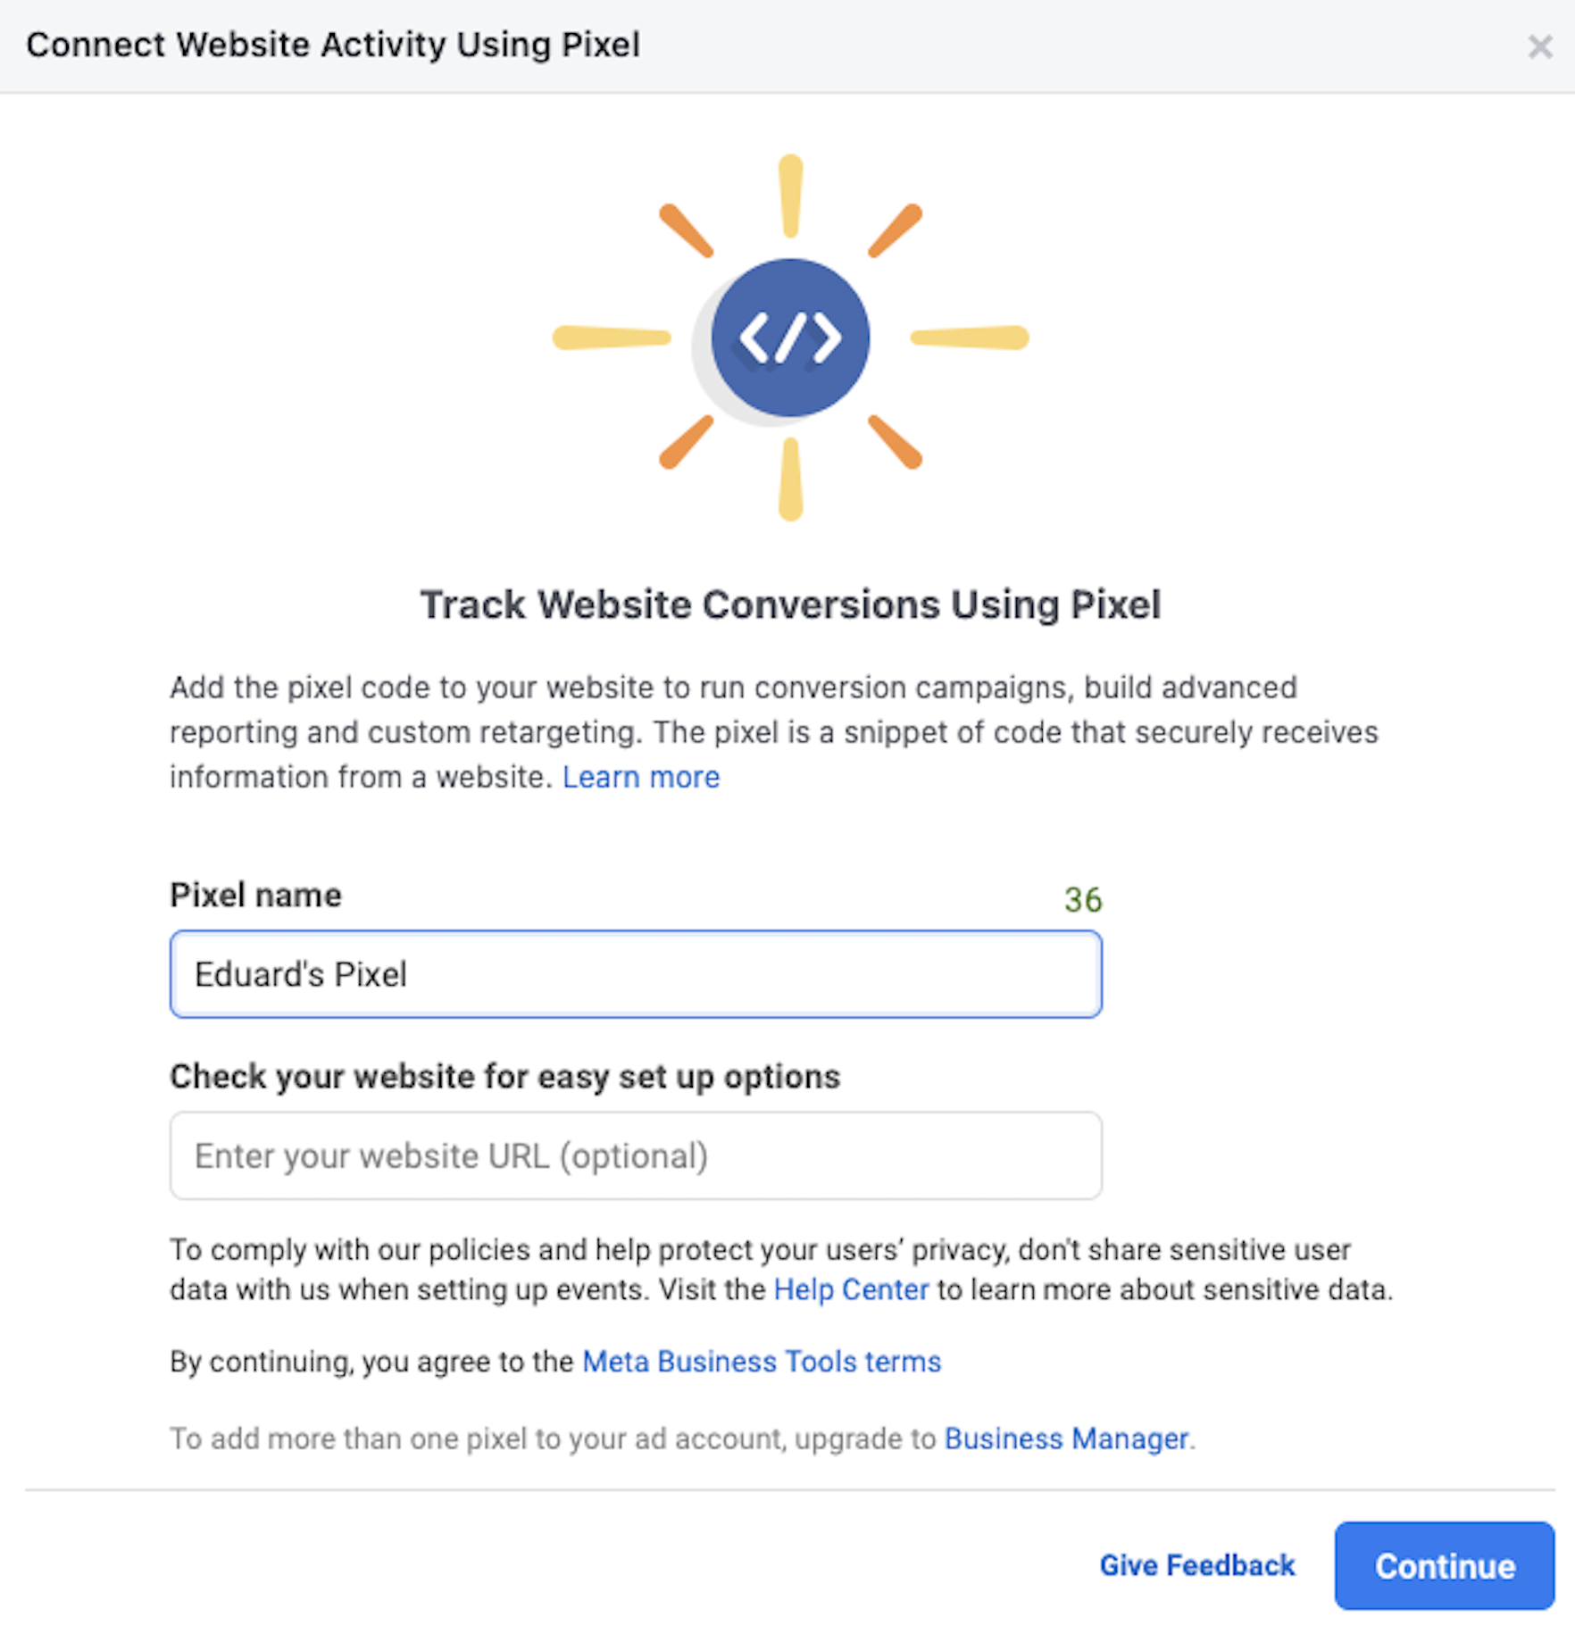Click the pixel code description paragraph
This screenshot has width=1575, height=1634.
[x=773, y=732]
